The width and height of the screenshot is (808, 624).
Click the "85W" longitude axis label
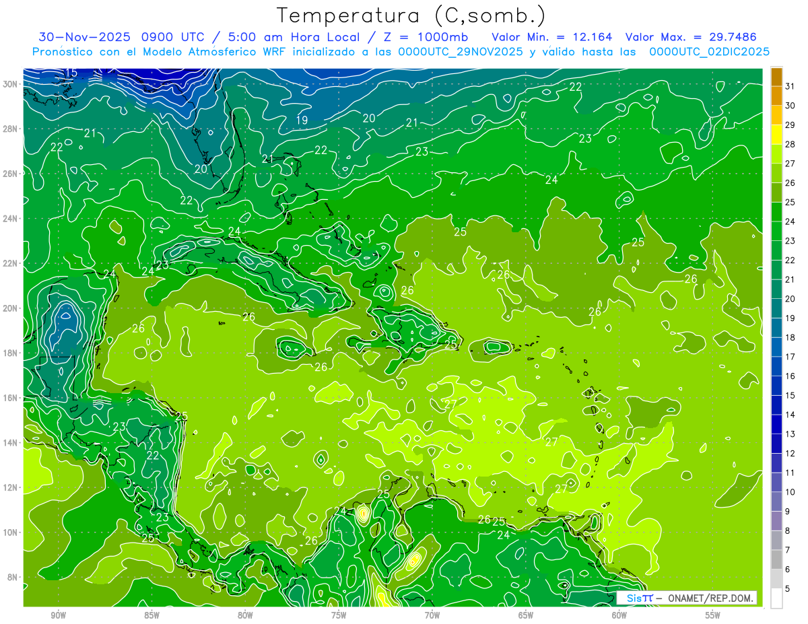[151, 615]
